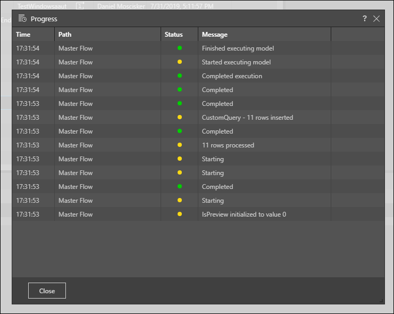The width and height of the screenshot is (394, 314).
Task: Click the Message column header
Action: point(264,35)
